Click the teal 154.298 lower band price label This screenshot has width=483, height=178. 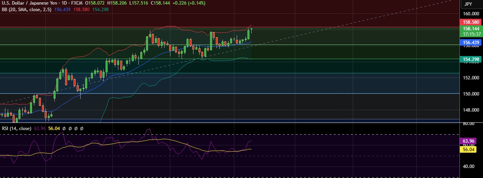[470, 59]
